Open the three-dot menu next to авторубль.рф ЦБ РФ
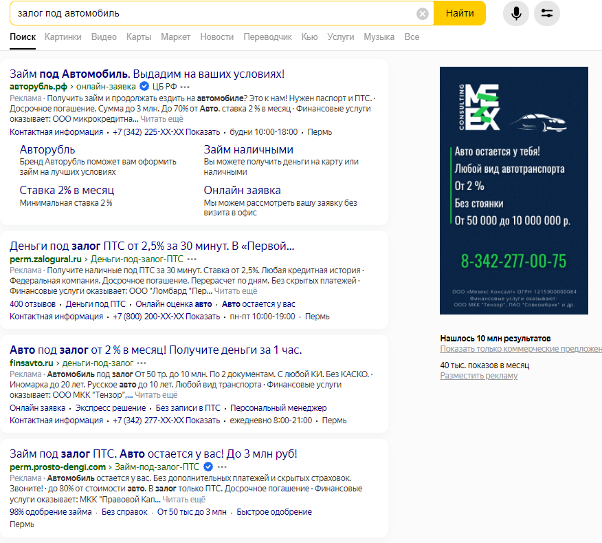 tap(185, 87)
